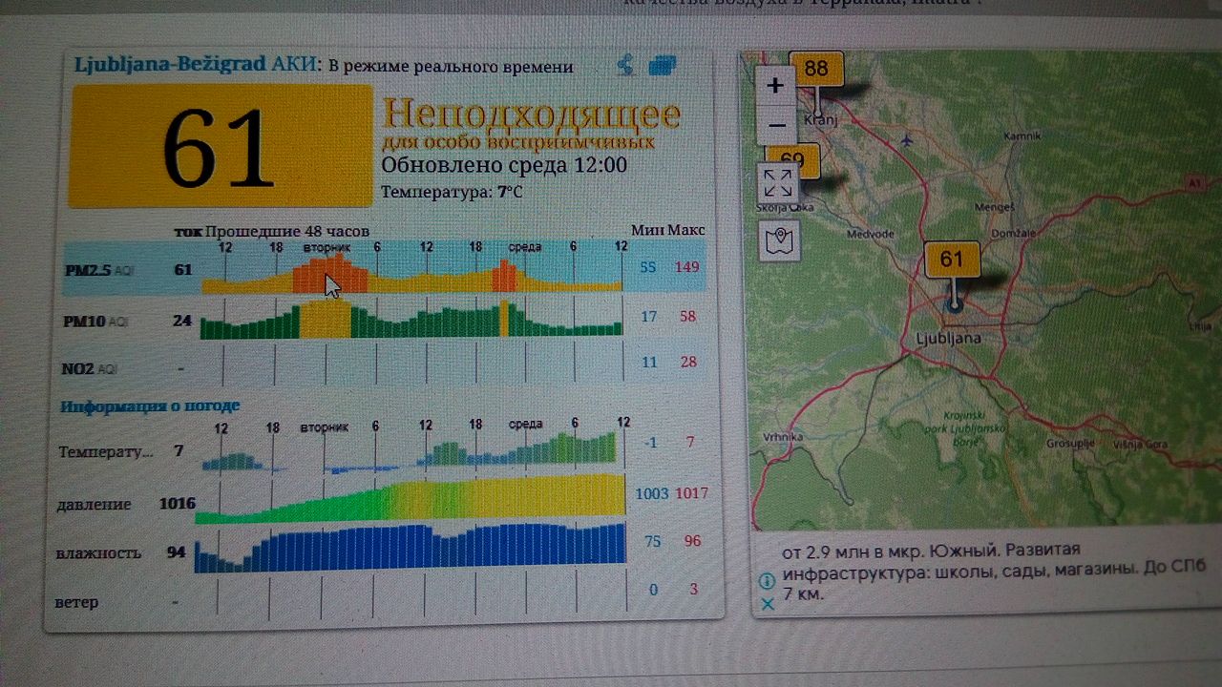
Task: Click the PM10 max value 58
Action: [687, 316]
